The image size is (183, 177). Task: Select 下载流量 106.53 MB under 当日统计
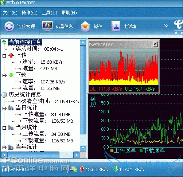coord(48,121)
